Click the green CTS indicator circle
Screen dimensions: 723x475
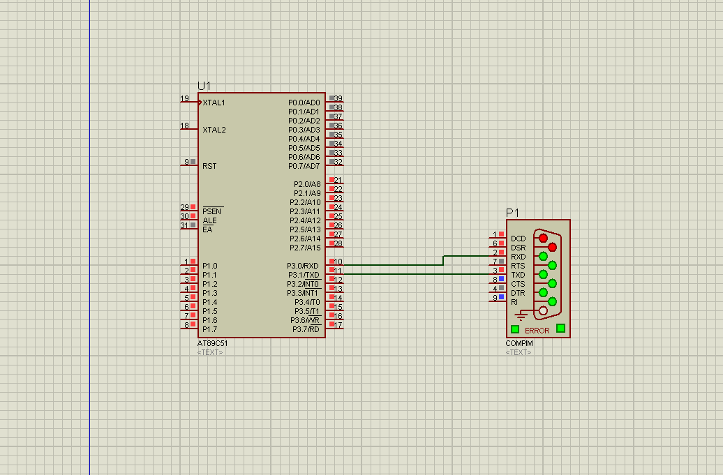[552, 283]
